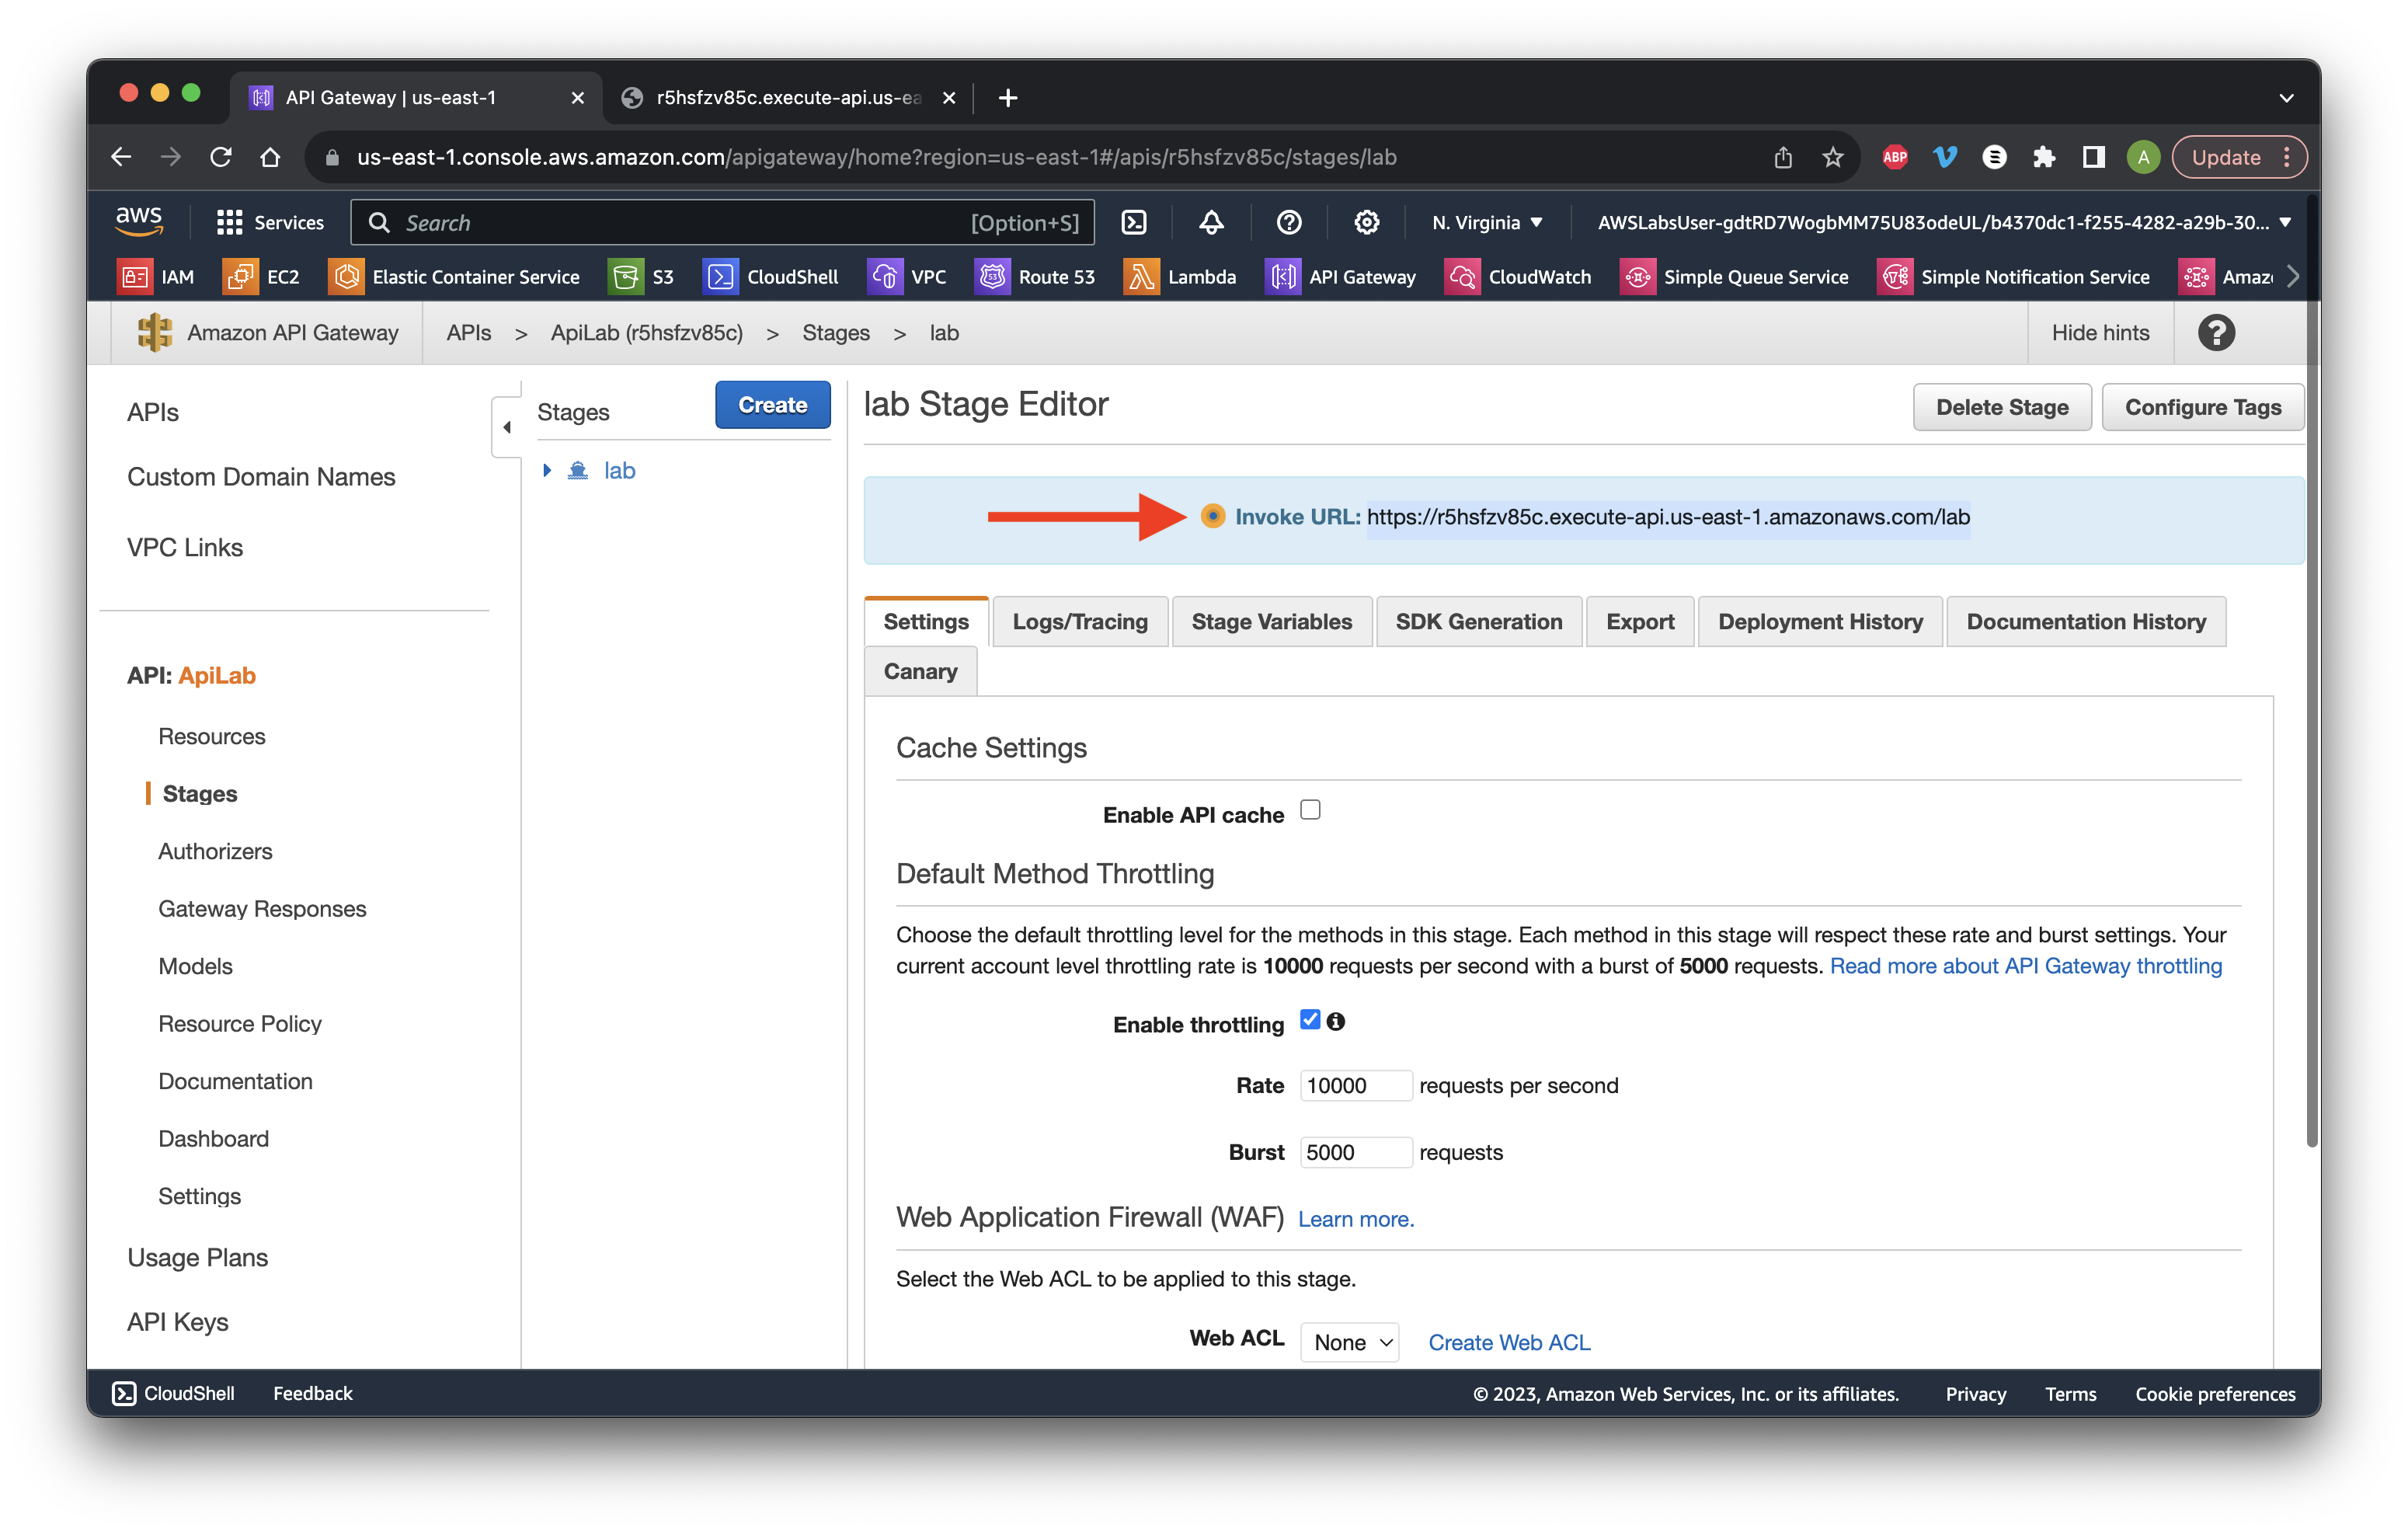Enable the API cache checkbox
Viewport: 2408px width, 1532px height.
pyautogui.click(x=1310, y=810)
